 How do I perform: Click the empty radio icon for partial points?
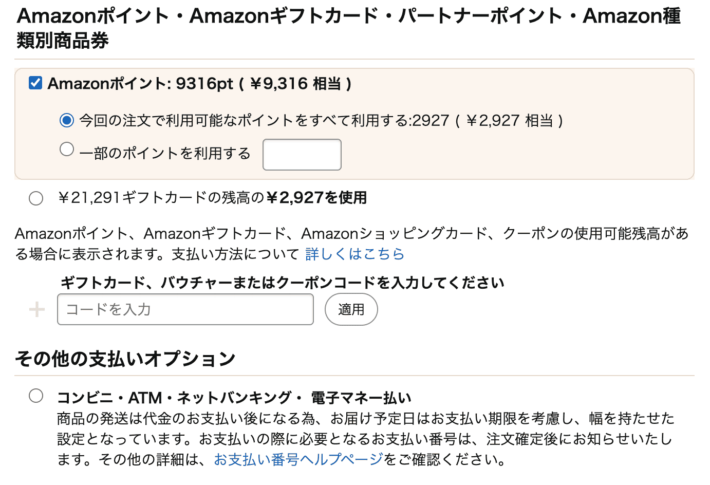[67, 148]
